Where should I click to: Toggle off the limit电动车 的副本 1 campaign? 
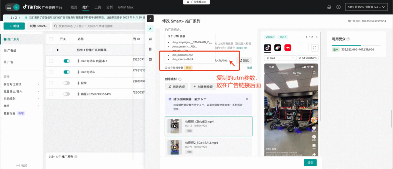[x=67, y=61]
